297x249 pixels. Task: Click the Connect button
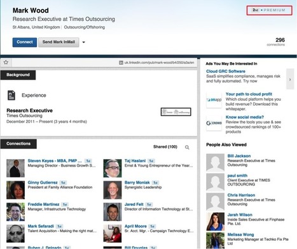(25, 42)
